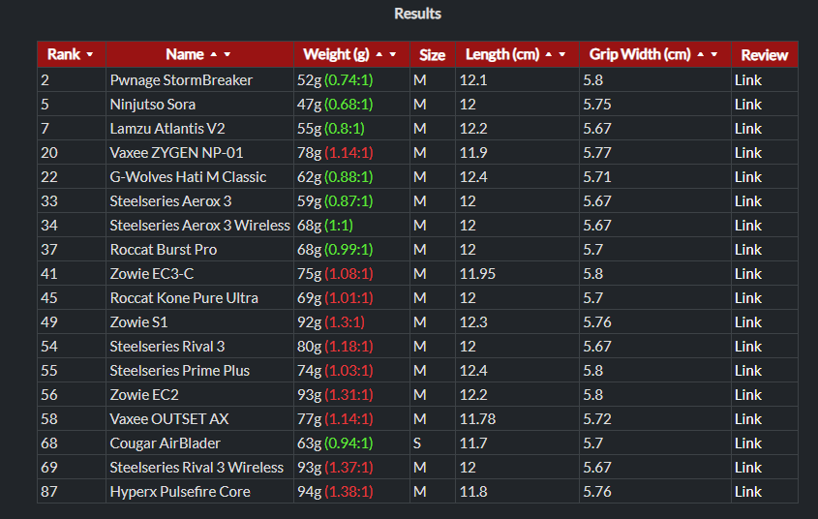Click the Size column header
The image size is (818, 519).
433,55
